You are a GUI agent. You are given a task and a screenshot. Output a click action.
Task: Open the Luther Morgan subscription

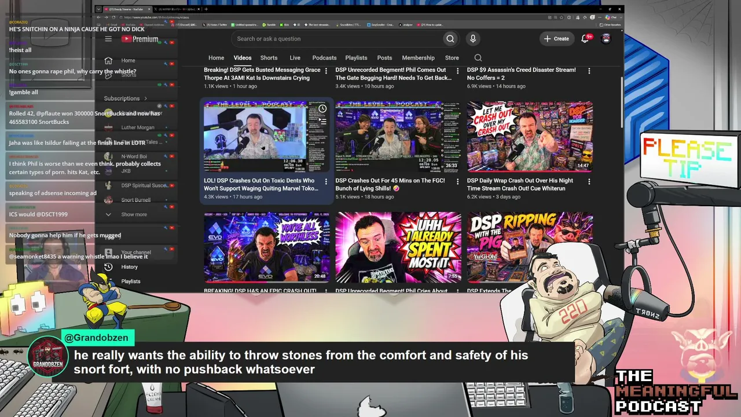click(x=138, y=127)
